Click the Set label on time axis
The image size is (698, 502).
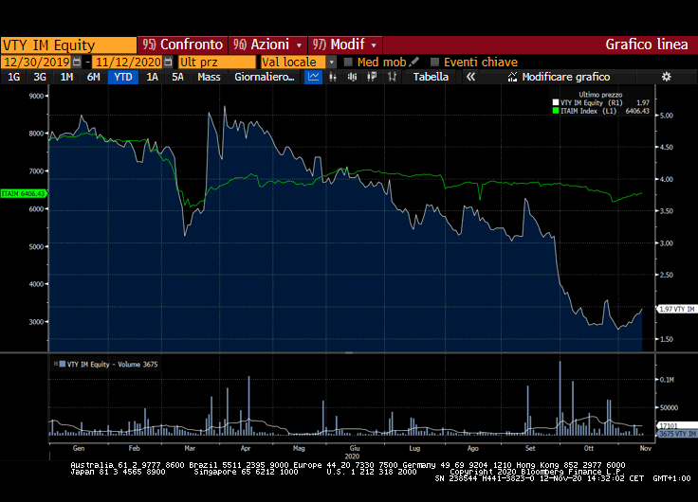tap(530, 448)
